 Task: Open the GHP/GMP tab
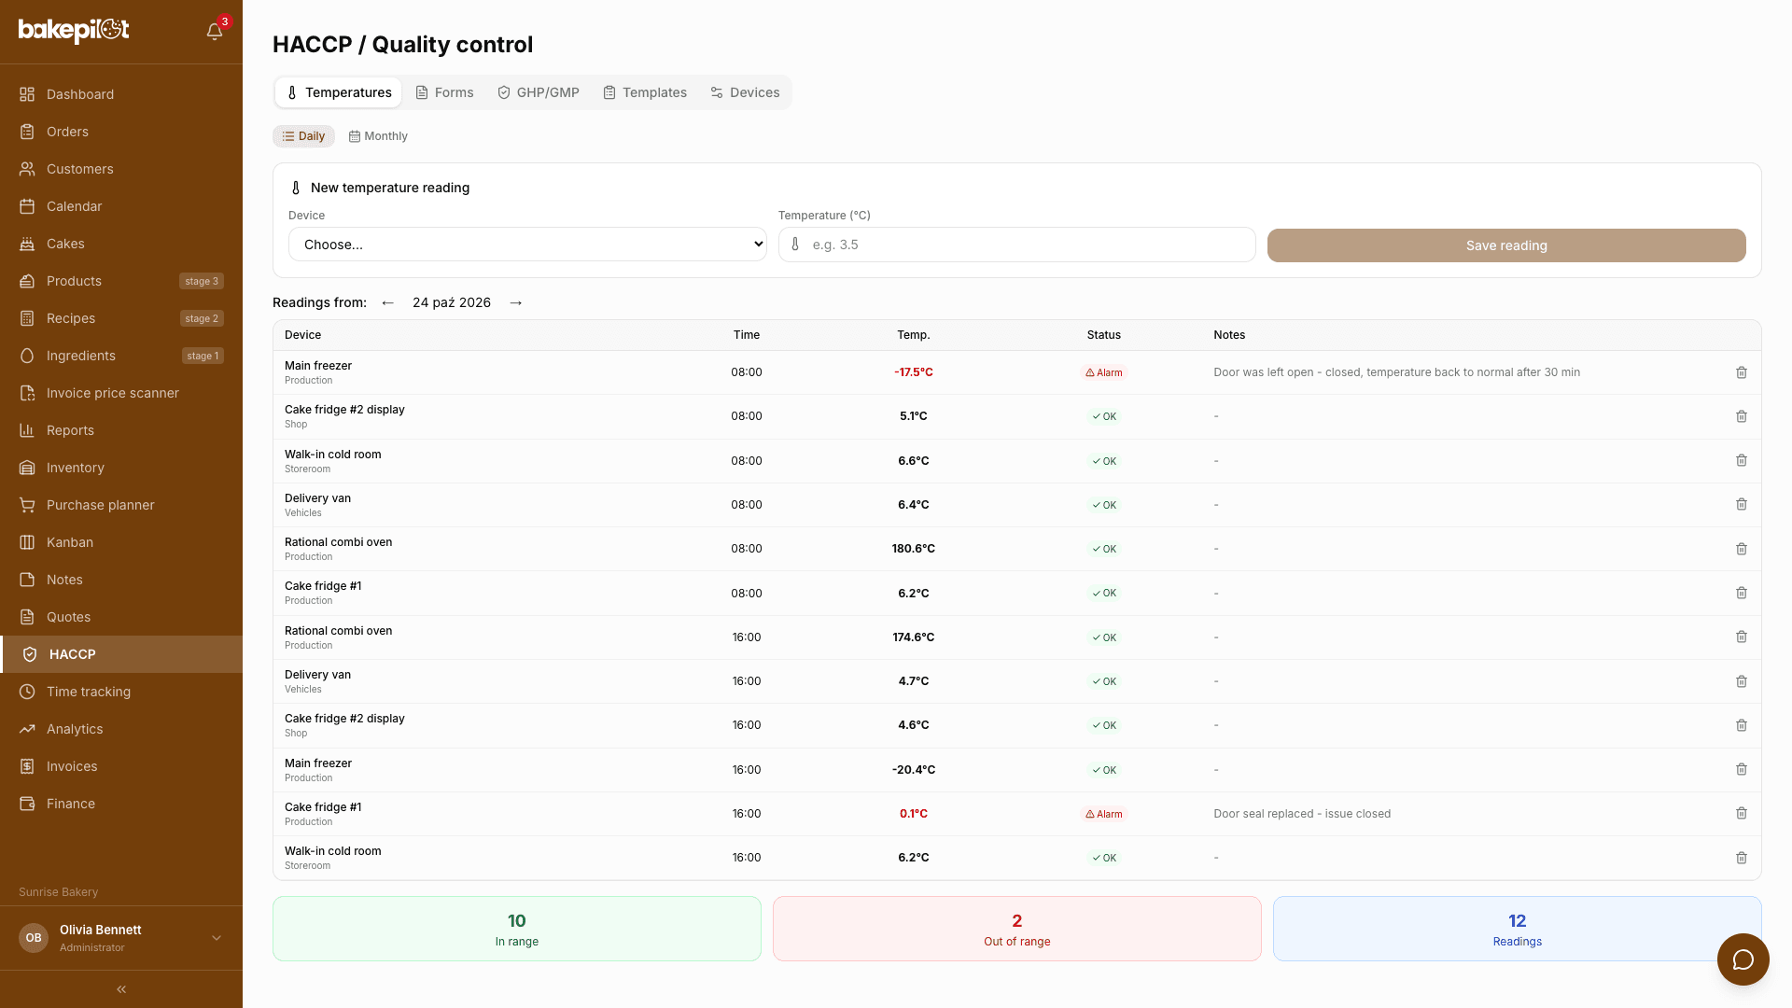pyautogui.click(x=539, y=92)
